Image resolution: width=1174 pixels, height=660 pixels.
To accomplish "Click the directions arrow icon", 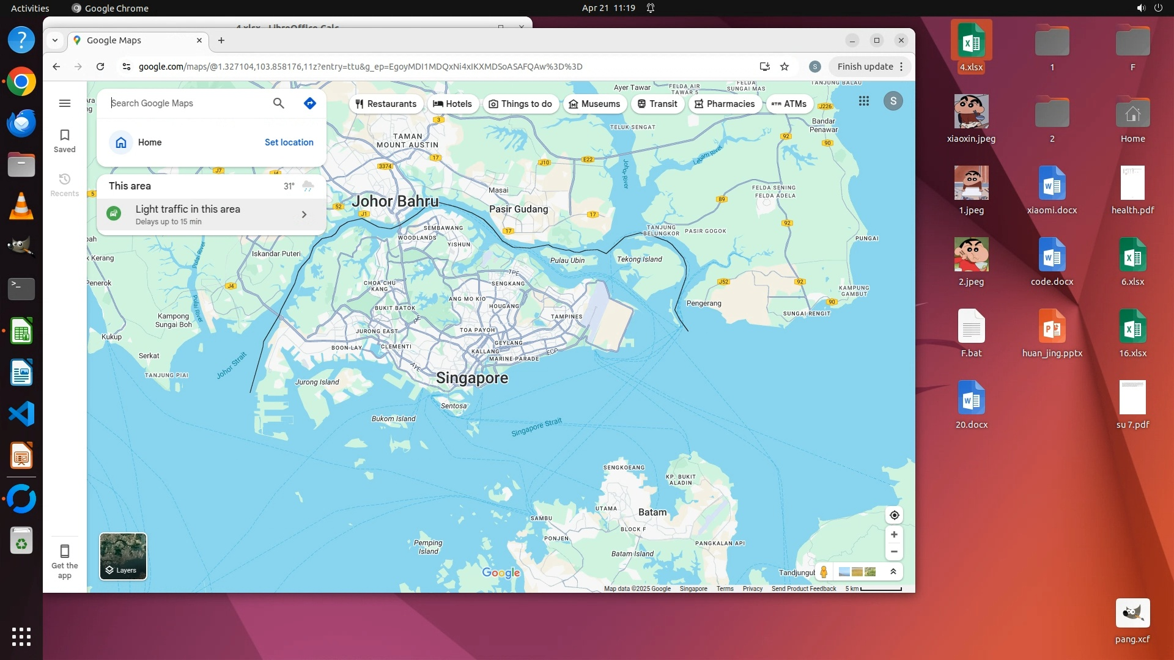I will [x=310, y=103].
